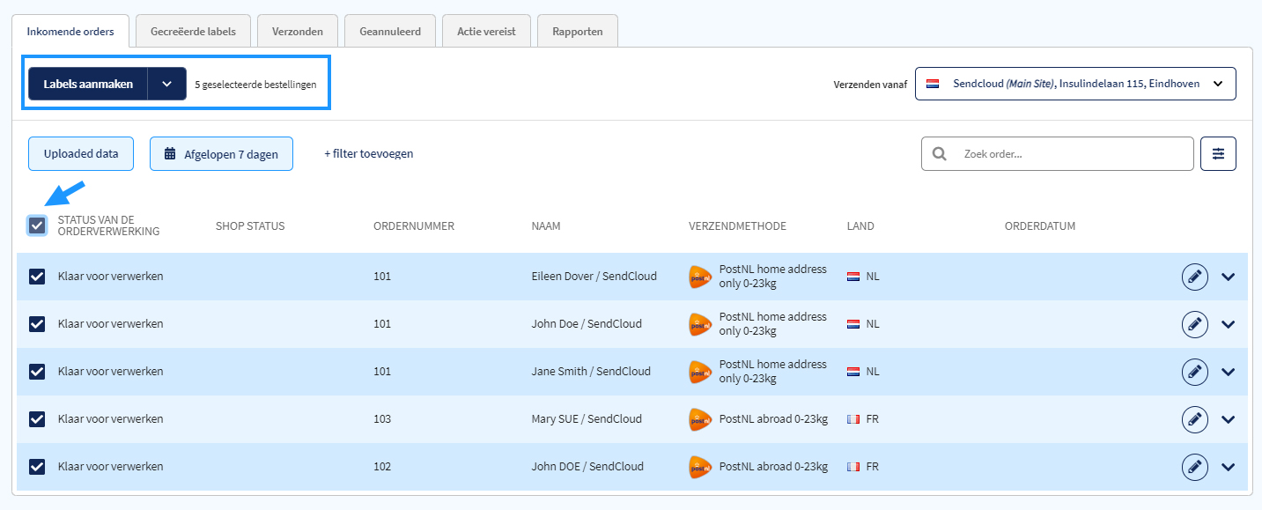This screenshot has width=1262, height=510.
Task: Switch to the Gecreëerde labels tab
Action: coord(193,31)
